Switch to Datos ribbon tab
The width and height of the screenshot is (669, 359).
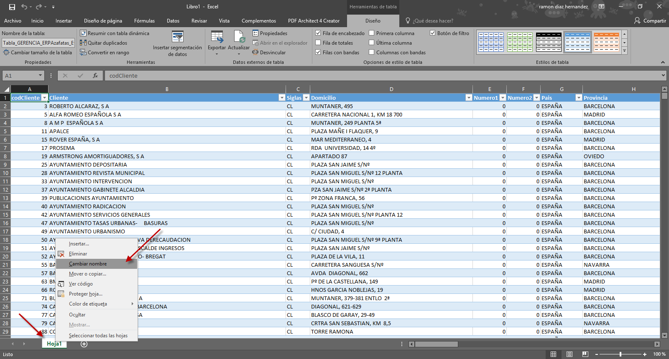pos(173,20)
